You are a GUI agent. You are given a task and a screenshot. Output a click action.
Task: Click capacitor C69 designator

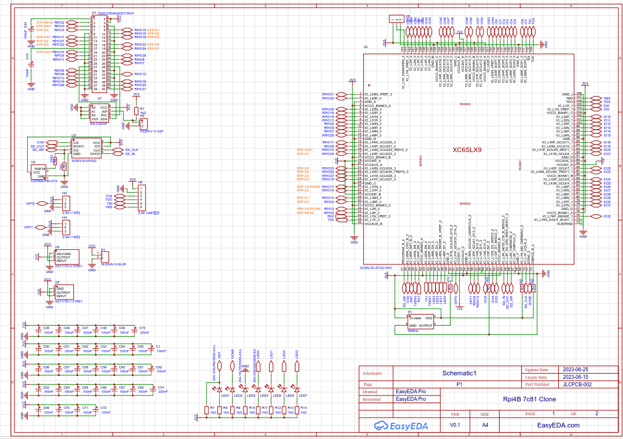pos(46,408)
